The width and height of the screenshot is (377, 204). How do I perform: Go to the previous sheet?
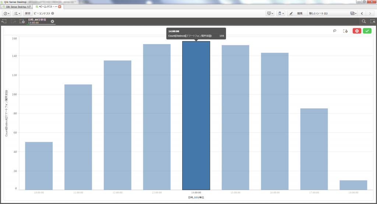pos(362,13)
